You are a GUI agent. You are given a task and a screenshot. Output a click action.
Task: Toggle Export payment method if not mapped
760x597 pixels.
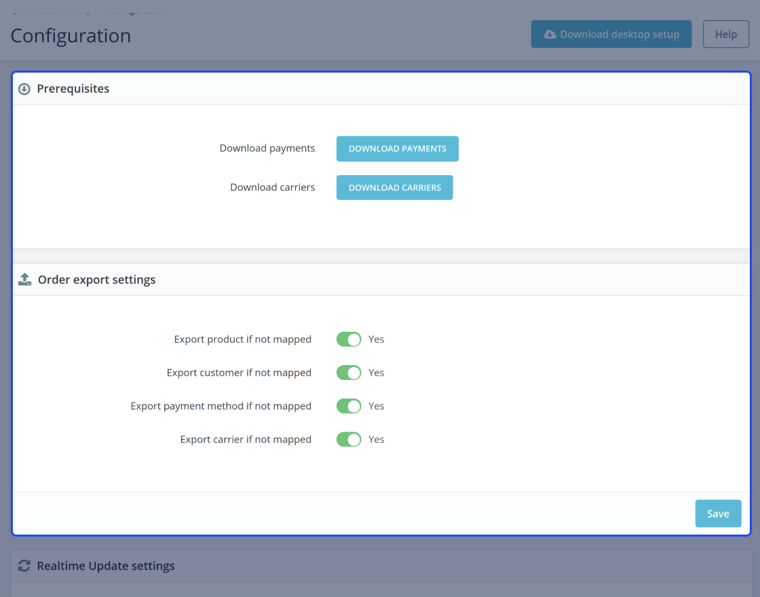click(x=349, y=406)
